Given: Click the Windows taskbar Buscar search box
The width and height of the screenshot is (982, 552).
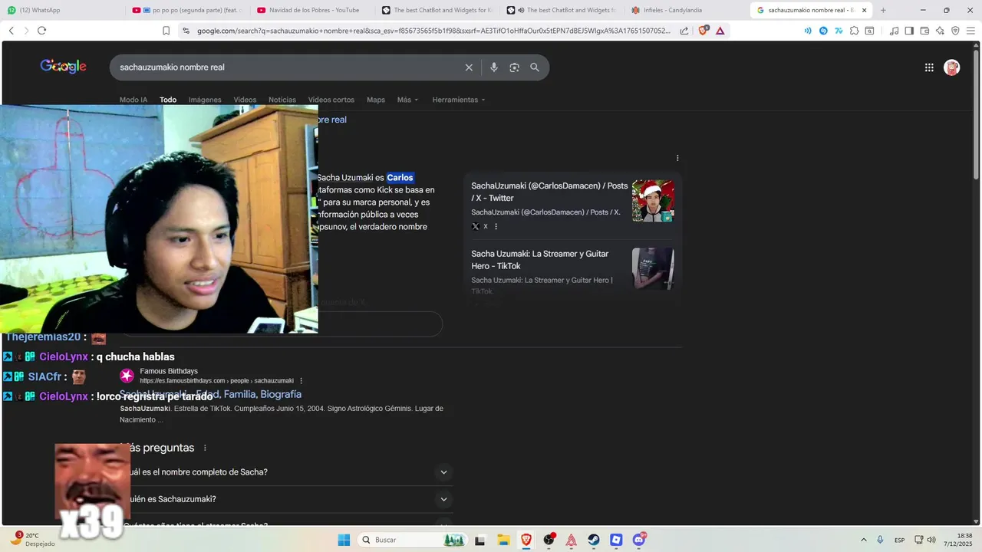Looking at the screenshot, I should (411, 540).
